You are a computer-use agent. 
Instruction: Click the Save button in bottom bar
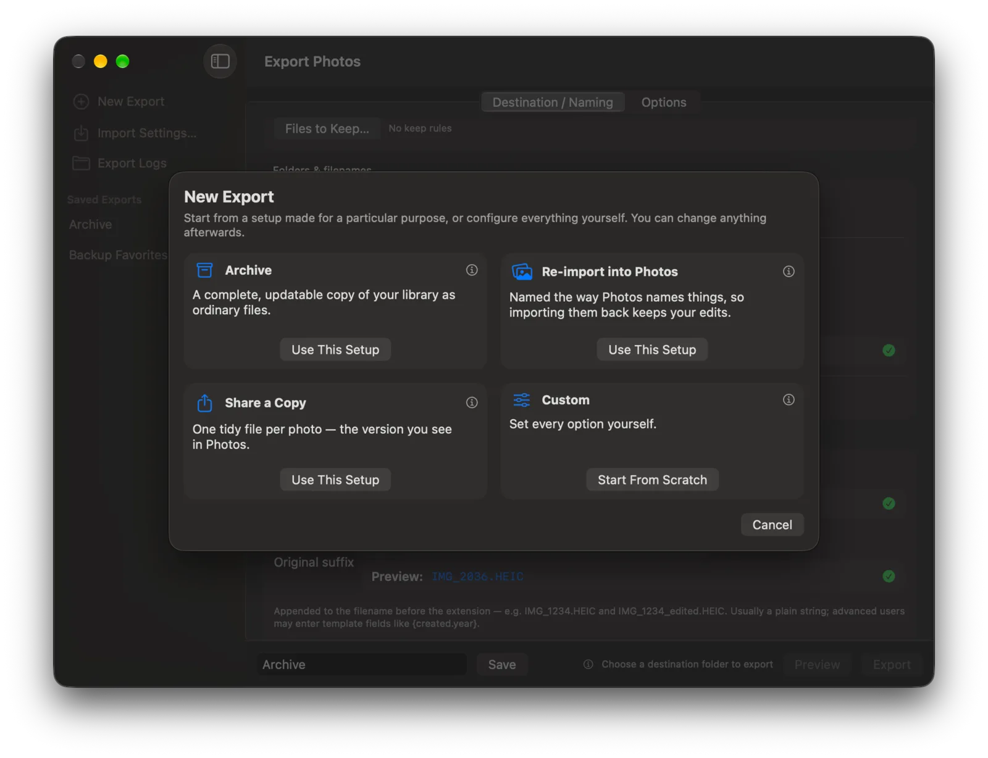502,664
